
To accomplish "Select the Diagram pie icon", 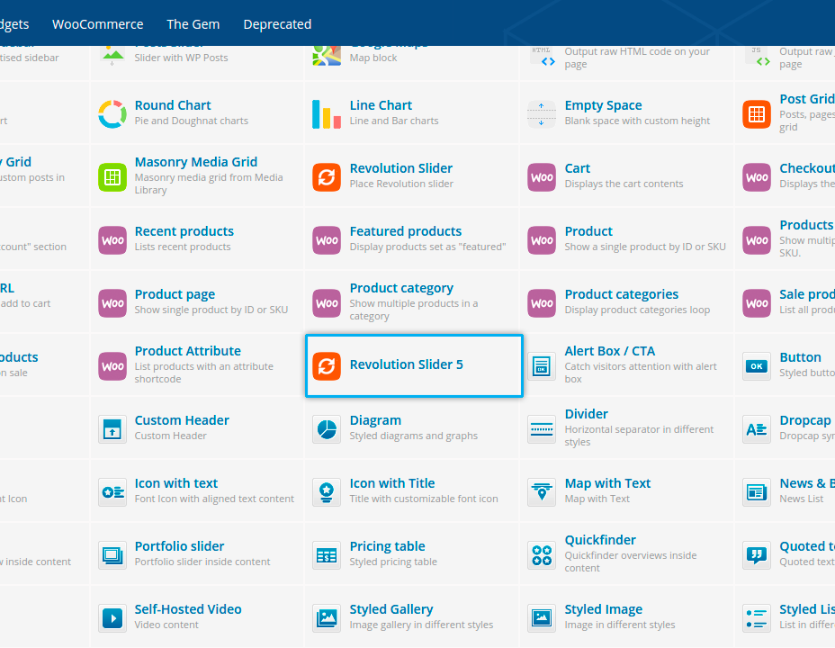I will point(327,429).
